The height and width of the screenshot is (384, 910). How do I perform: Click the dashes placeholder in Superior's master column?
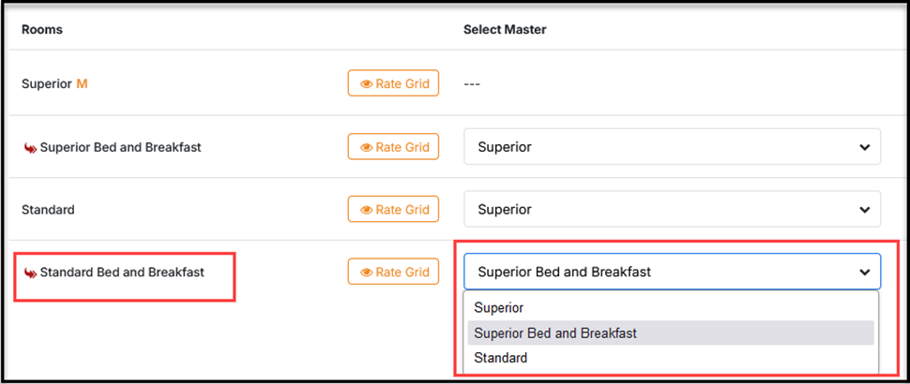[472, 84]
